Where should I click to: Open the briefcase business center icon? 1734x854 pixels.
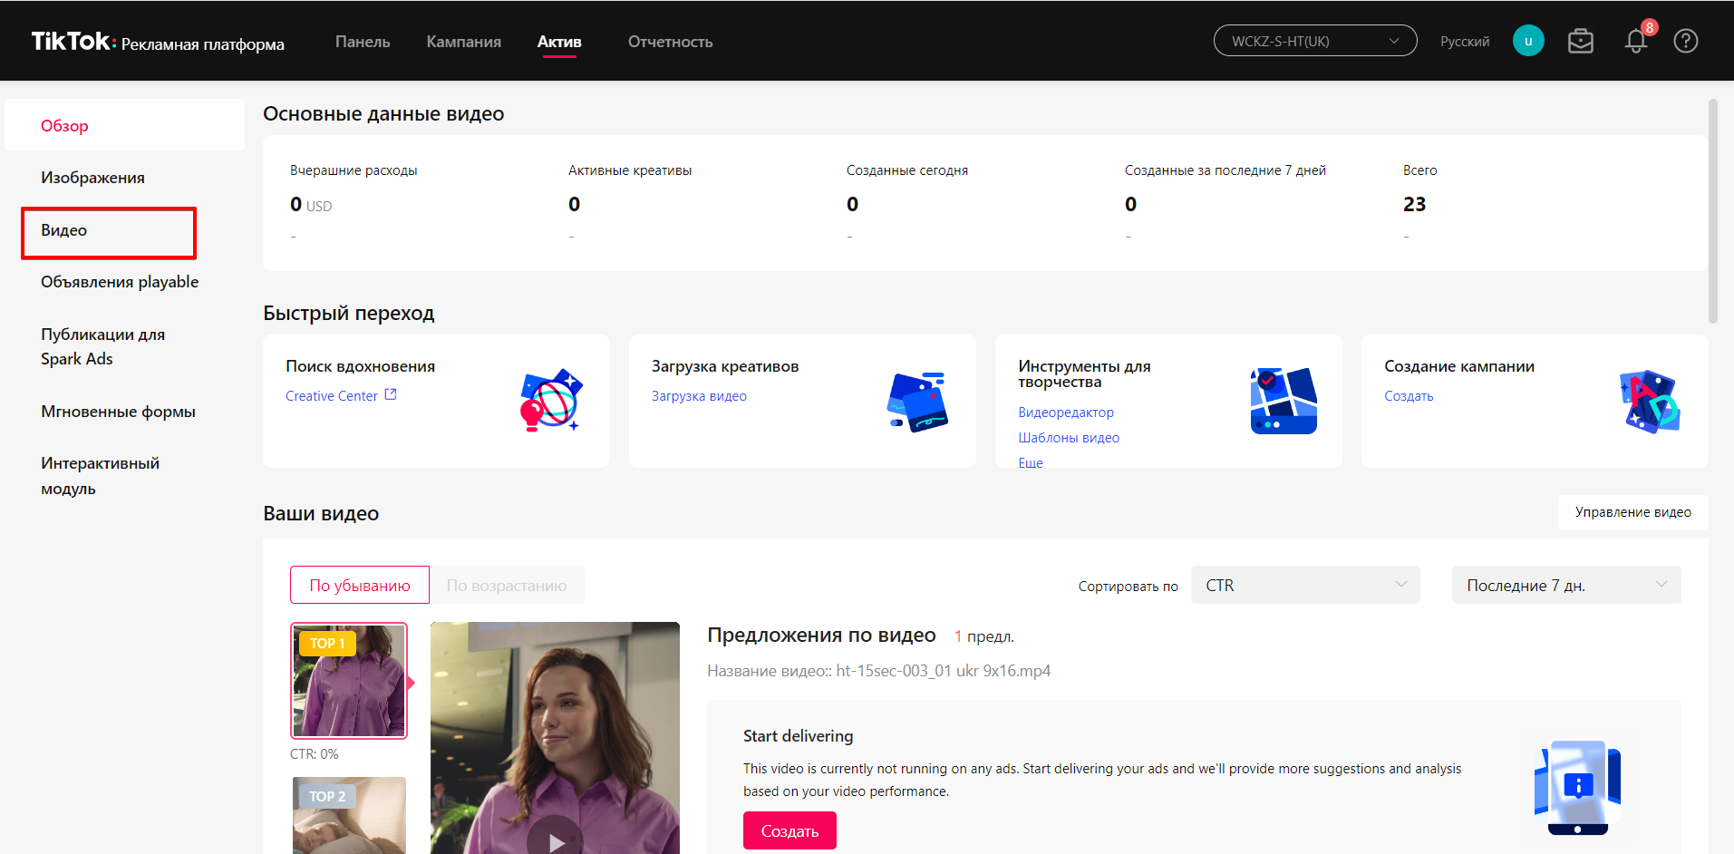[1580, 42]
